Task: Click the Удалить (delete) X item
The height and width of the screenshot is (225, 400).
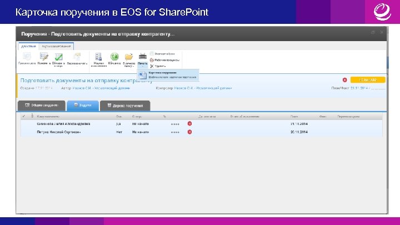Action: point(158,66)
